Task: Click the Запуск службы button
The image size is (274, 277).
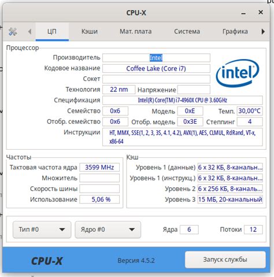Action: click(x=225, y=260)
